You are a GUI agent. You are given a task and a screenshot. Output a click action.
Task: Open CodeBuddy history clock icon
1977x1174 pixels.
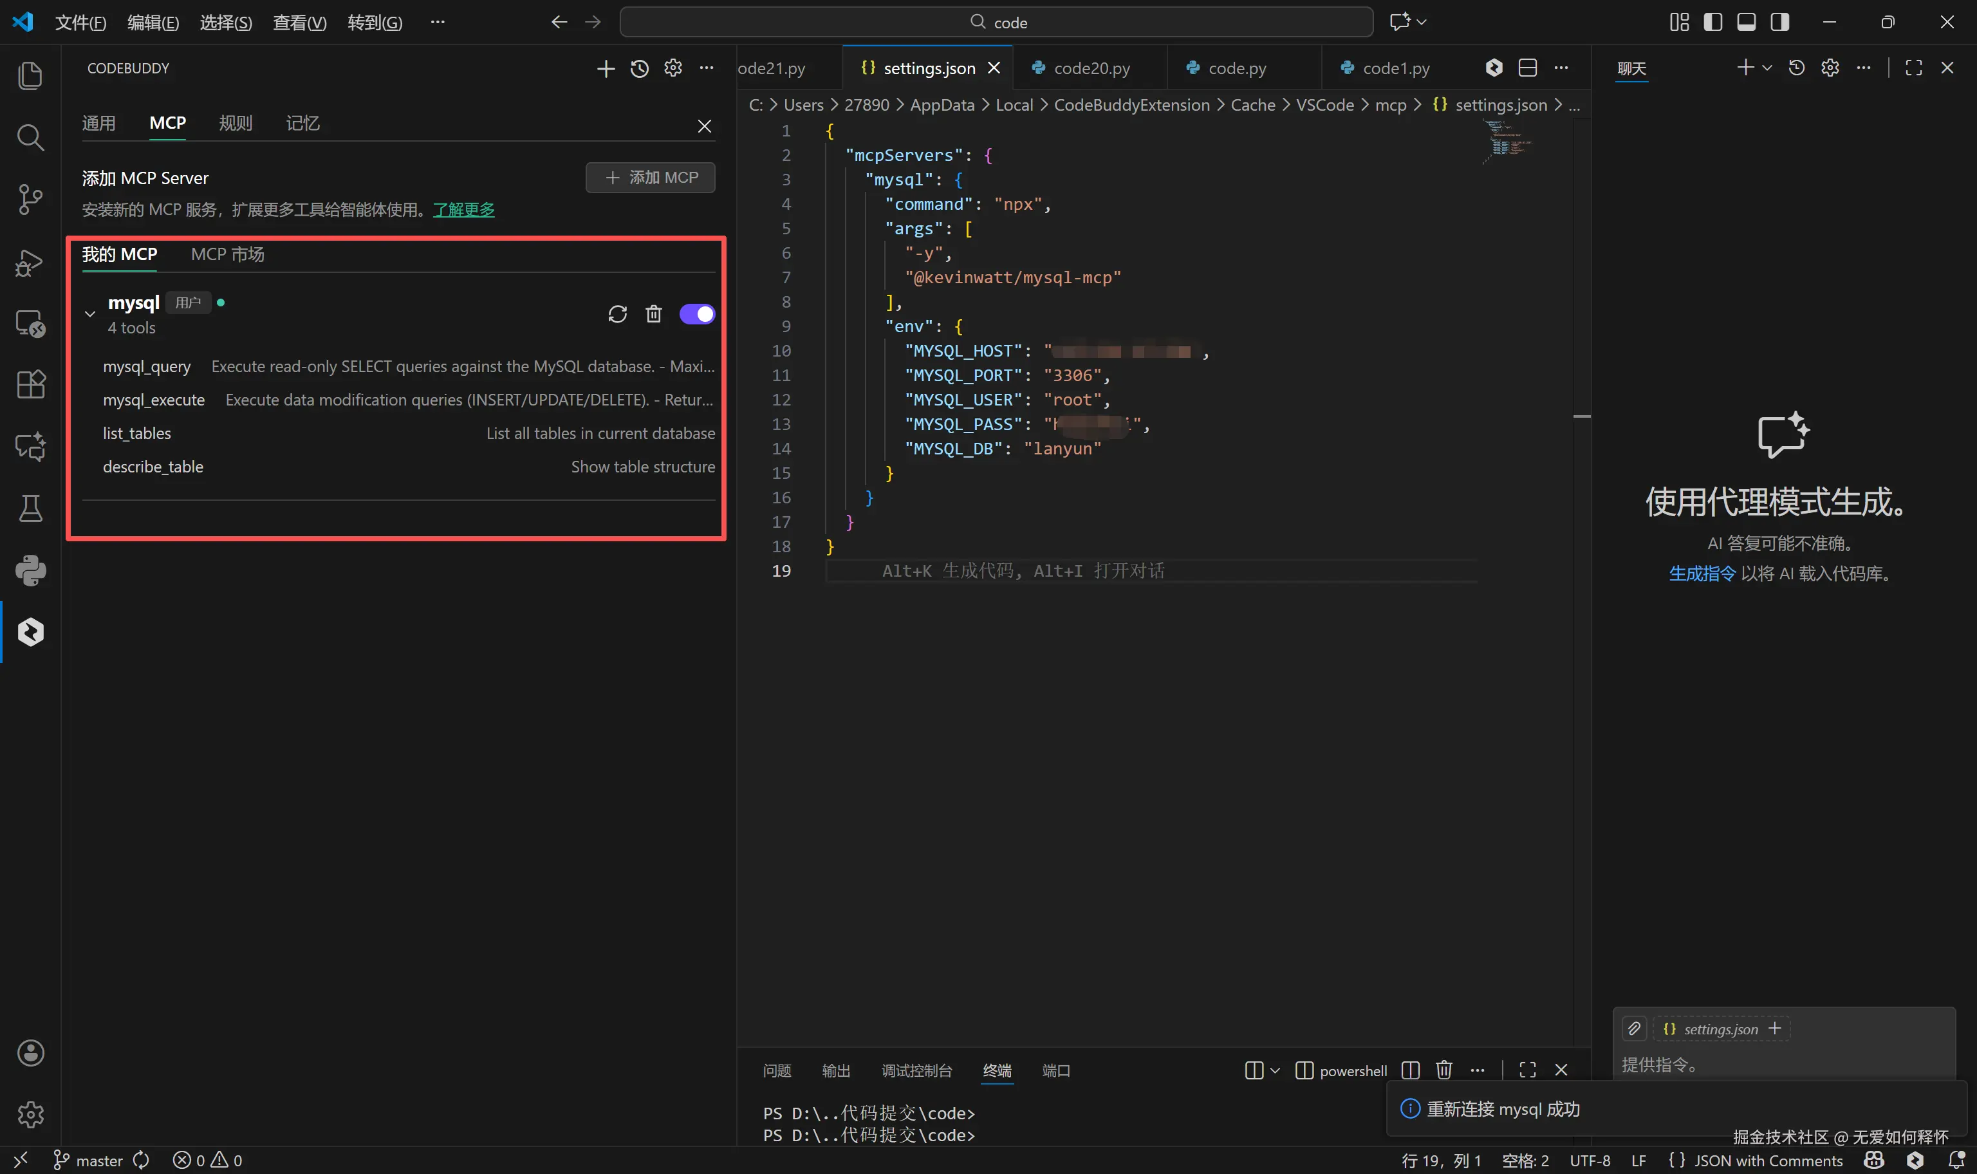pos(639,69)
